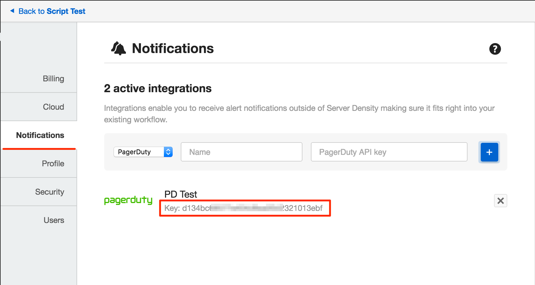Click the PagerDuty API key field

(389, 152)
